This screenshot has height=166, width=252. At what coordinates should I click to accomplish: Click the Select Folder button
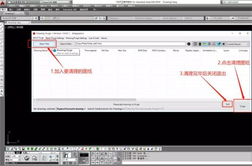click(66, 44)
